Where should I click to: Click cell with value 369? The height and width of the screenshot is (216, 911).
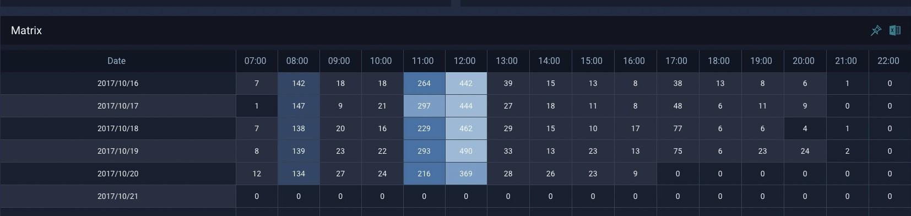click(466, 174)
